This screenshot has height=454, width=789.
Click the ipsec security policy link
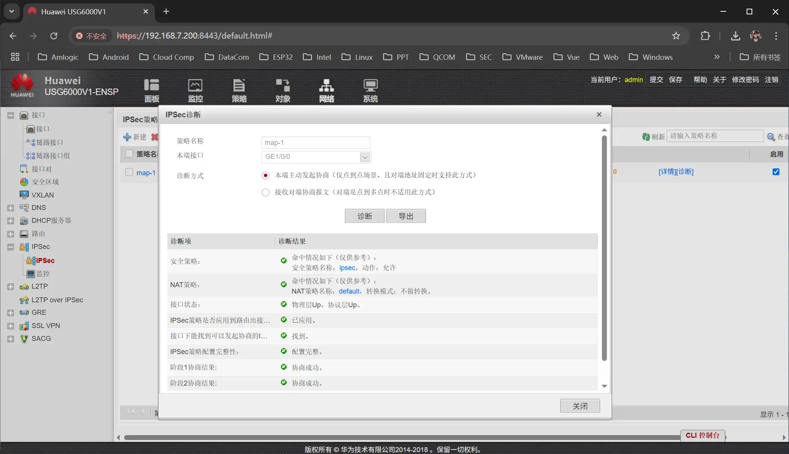tap(347, 268)
